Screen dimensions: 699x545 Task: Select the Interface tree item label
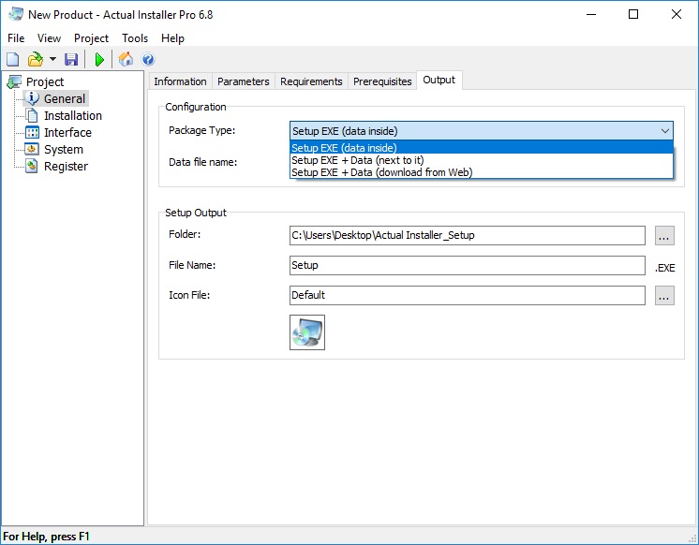click(67, 132)
